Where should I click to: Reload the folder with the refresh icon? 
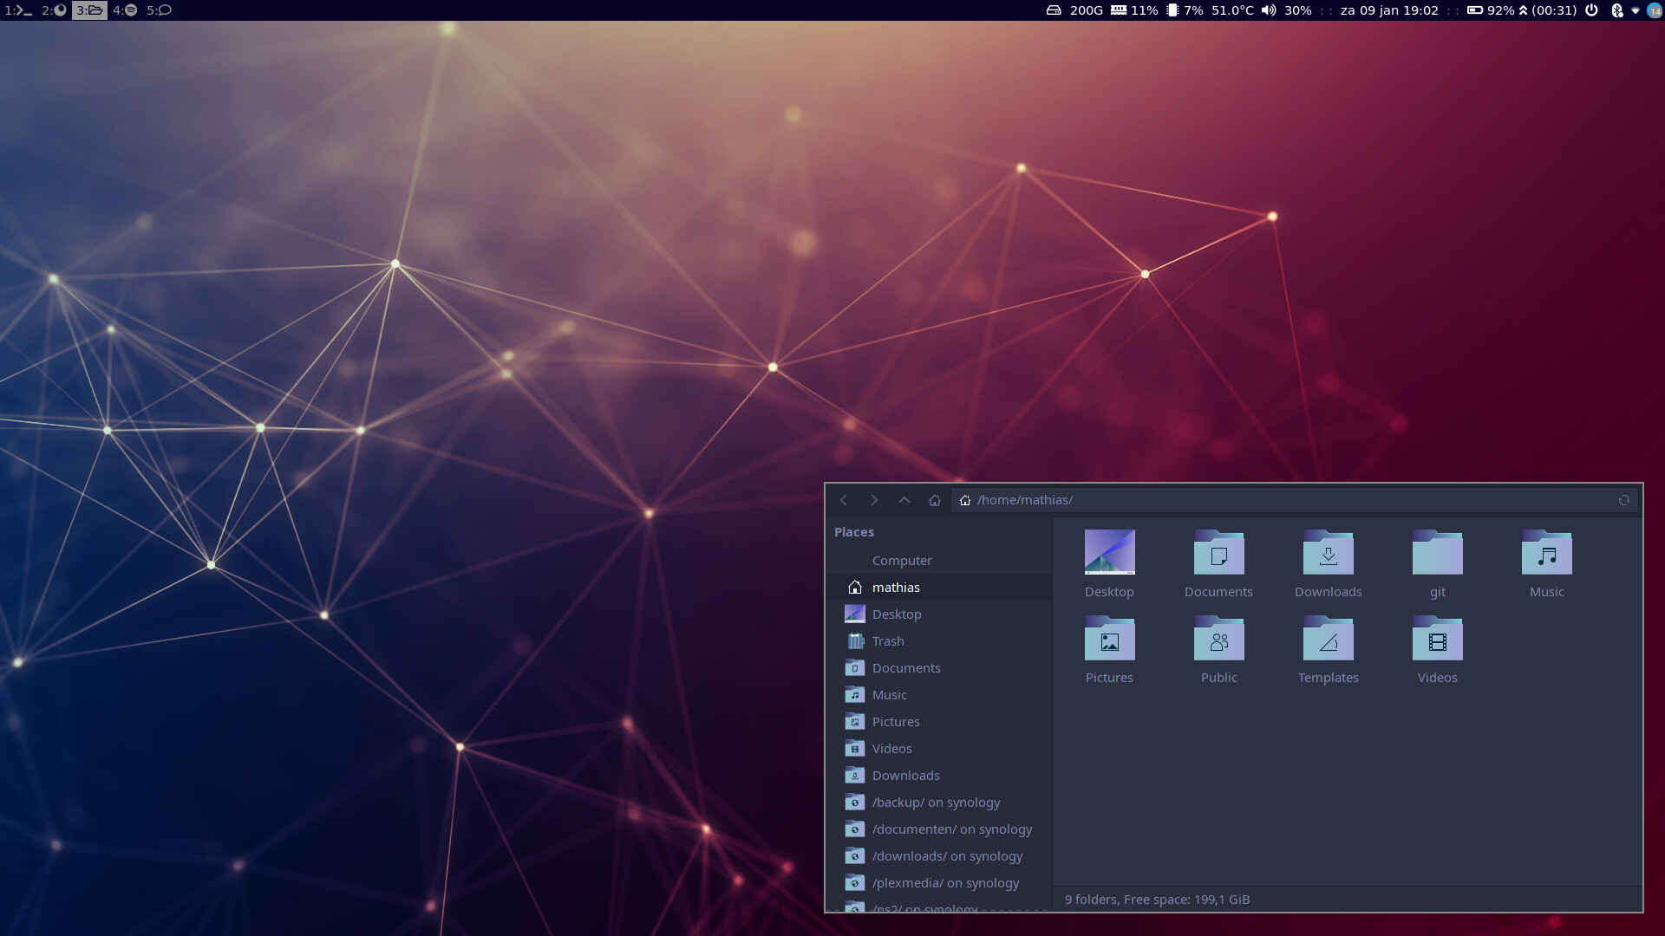click(1623, 500)
